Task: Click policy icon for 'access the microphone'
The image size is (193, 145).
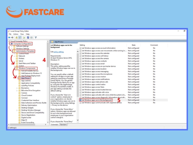Action: pos(80,74)
